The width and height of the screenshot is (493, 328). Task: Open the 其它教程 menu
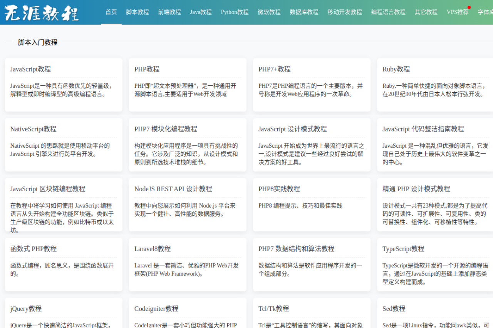(x=426, y=12)
